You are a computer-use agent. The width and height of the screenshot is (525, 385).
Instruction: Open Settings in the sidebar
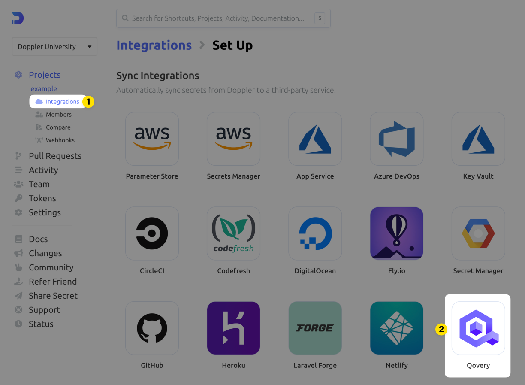click(45, 212)
